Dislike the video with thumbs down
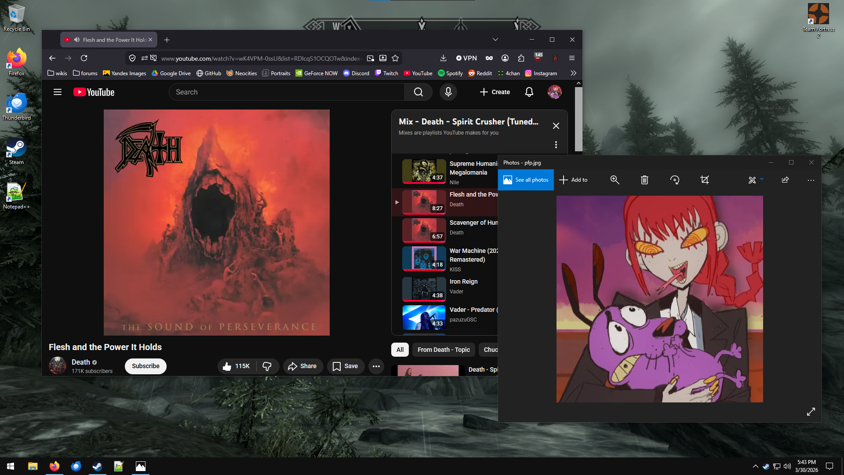844x475 pixels. (267, 366)
